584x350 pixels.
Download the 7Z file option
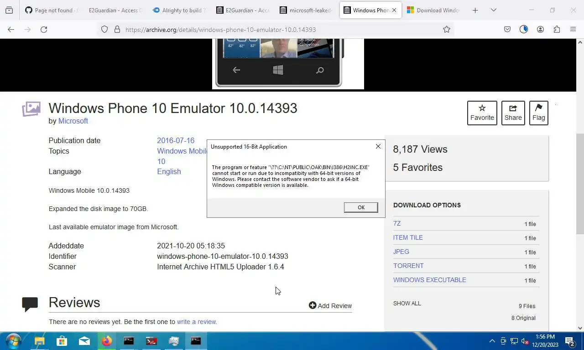click(397, 223)
